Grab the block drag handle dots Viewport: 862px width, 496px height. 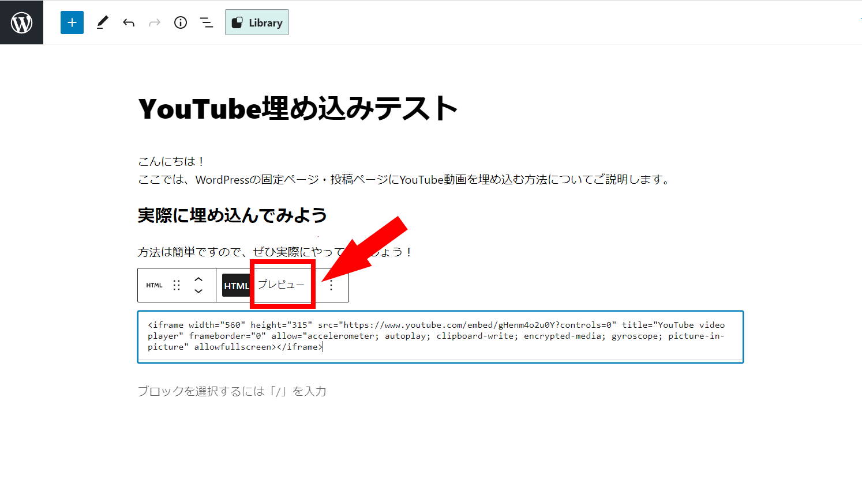pos(177,285)
